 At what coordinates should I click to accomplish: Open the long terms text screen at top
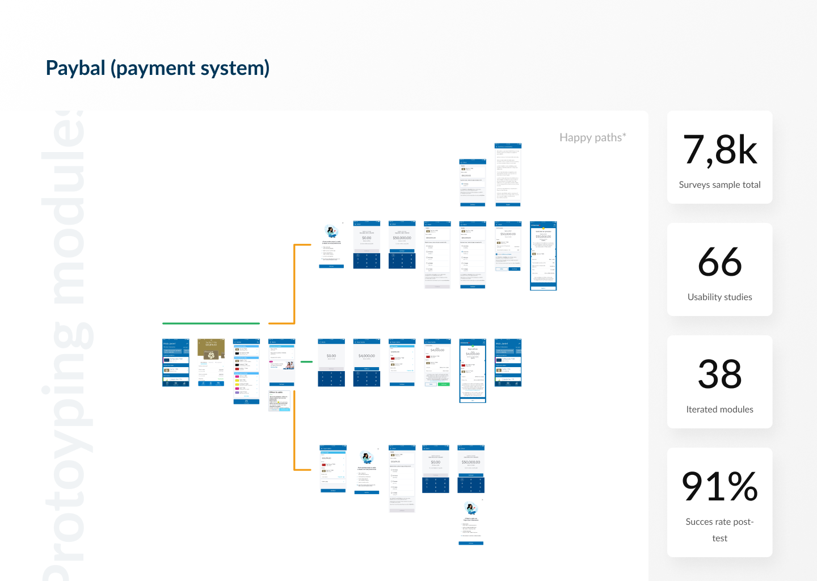pyautogui.click(x=508, y=175)
